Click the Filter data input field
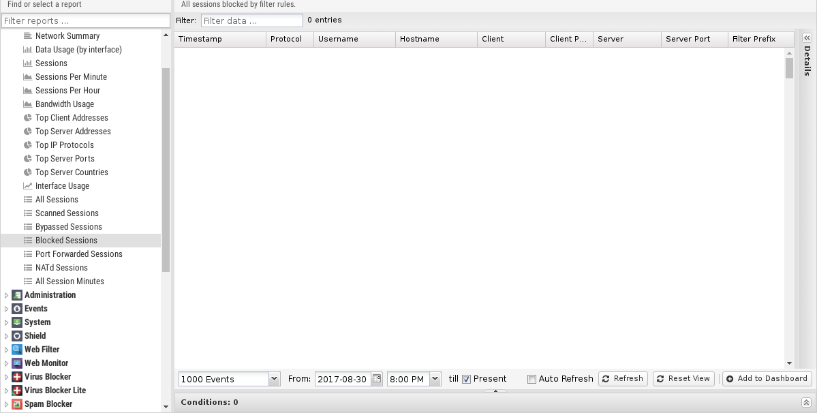This screenshot has height=413, width=817. pyautogui.click(x=251, y=20)
